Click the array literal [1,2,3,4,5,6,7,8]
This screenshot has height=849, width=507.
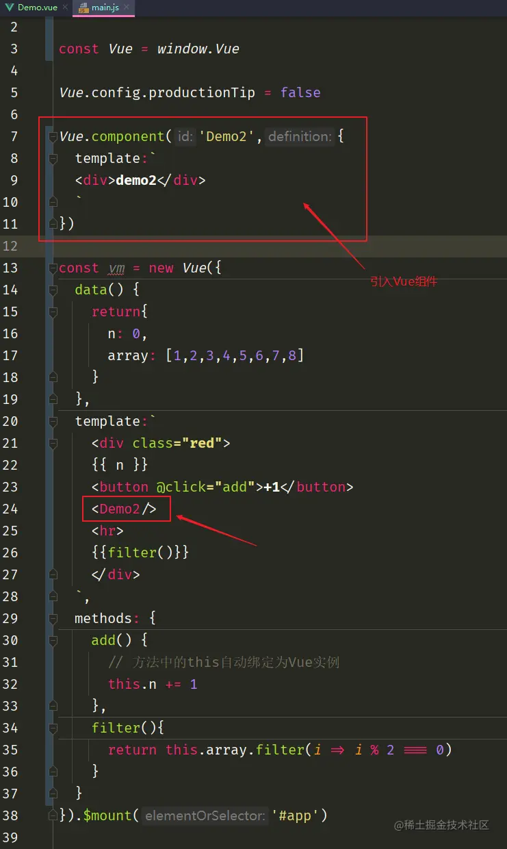pyautogui.click(x=235, y=356)
